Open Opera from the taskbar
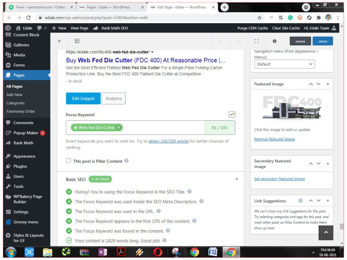This screenshot has height=260, width=347. click(158, 252)
